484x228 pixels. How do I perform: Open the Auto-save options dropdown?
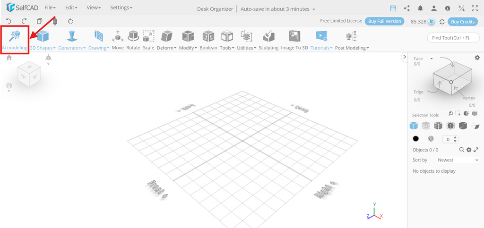314,9
